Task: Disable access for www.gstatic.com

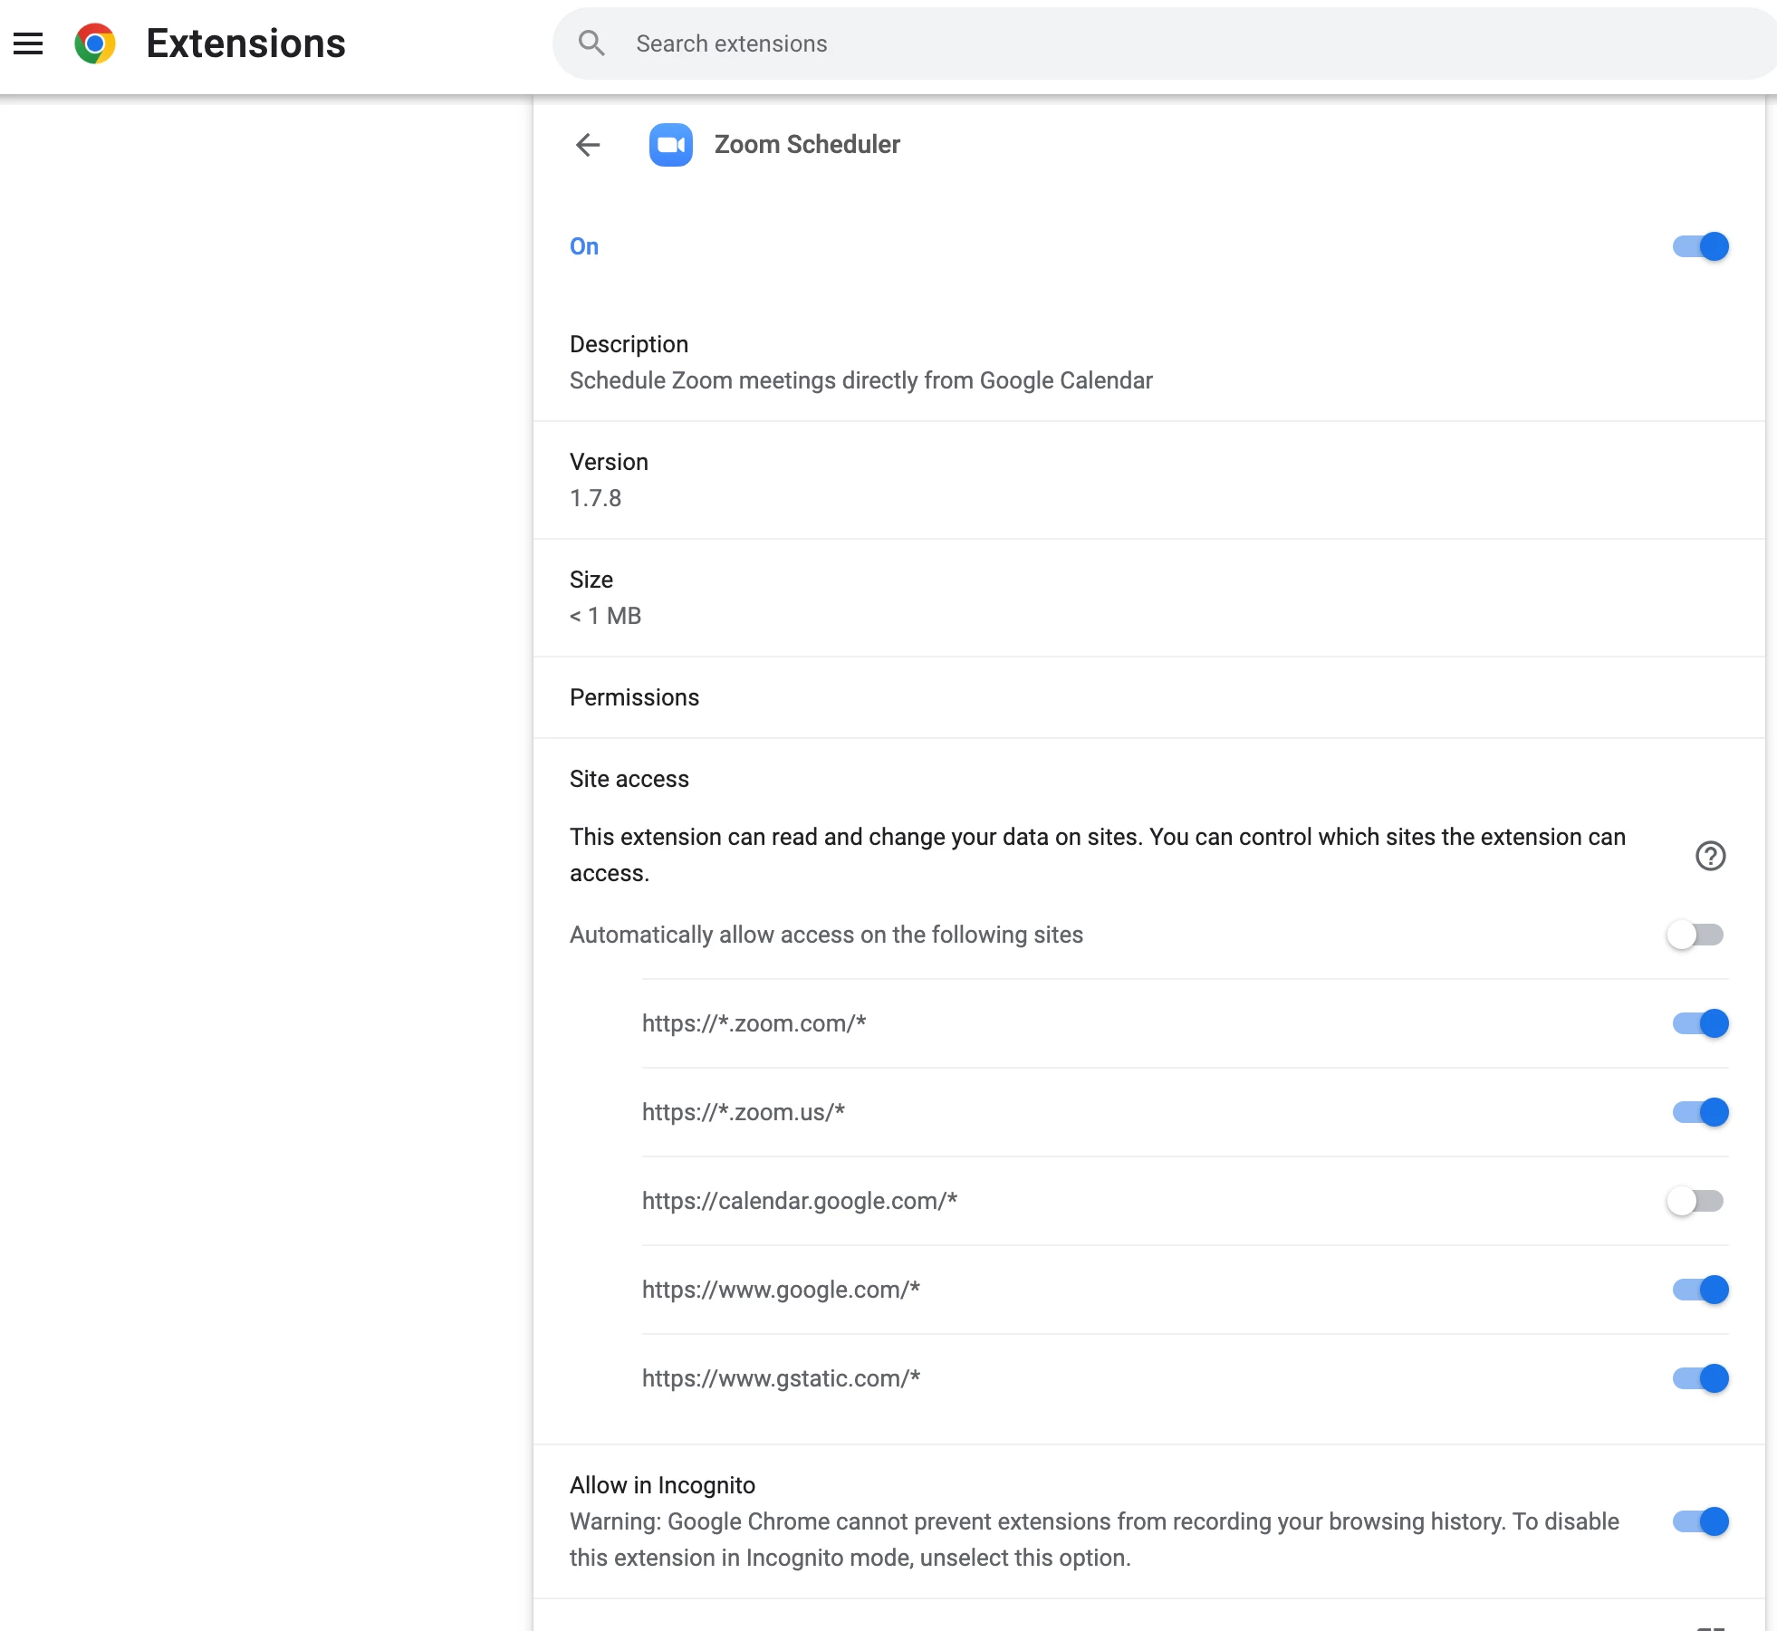Action: tap(1700, 1378)
